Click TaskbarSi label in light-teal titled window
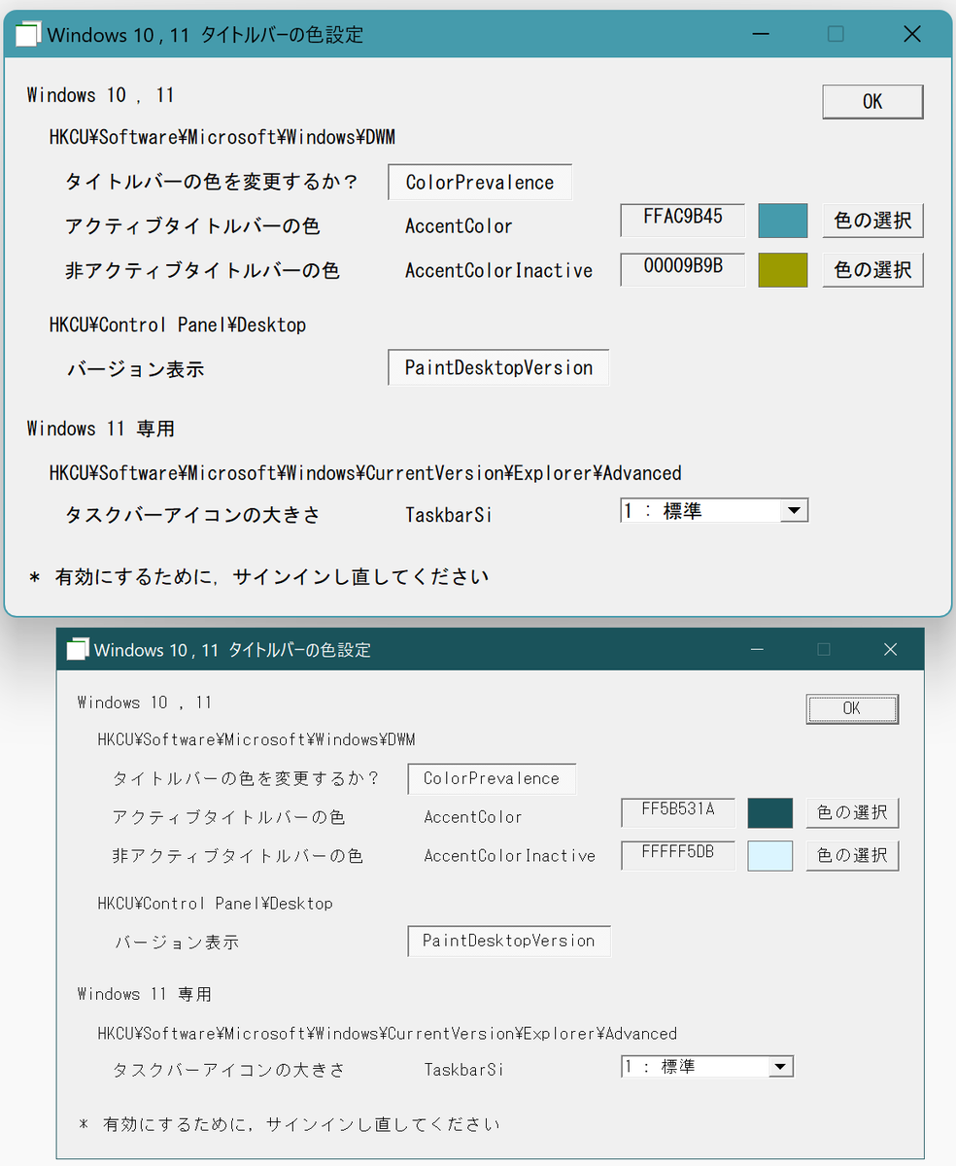 pyautogui.click(x=448, y=515)
